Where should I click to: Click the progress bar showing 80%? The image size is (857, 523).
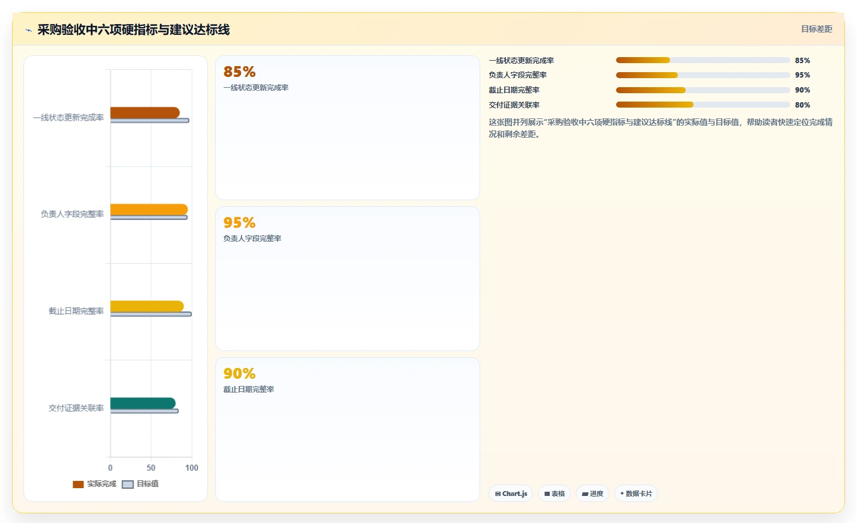coord(703,105)
